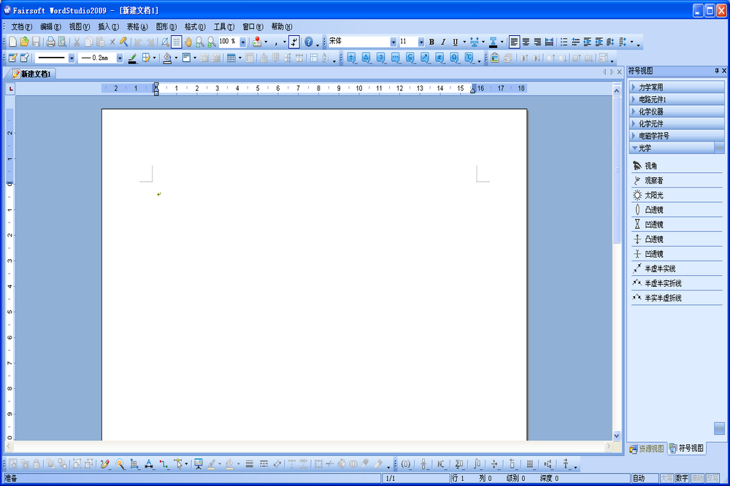Click the Print icon in toolbar

[x=50, y=42]
